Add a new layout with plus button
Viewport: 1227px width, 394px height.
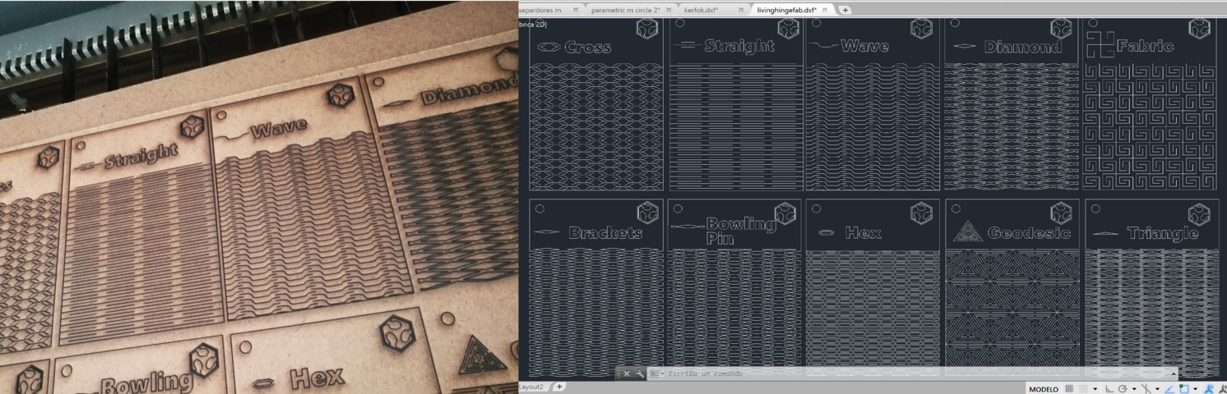560,387
